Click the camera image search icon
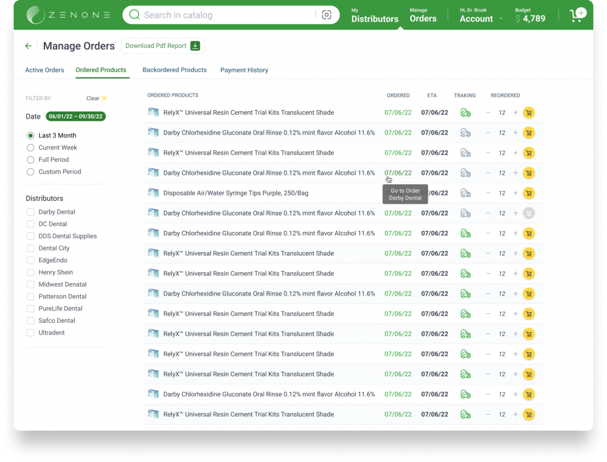 coord(327,15)
